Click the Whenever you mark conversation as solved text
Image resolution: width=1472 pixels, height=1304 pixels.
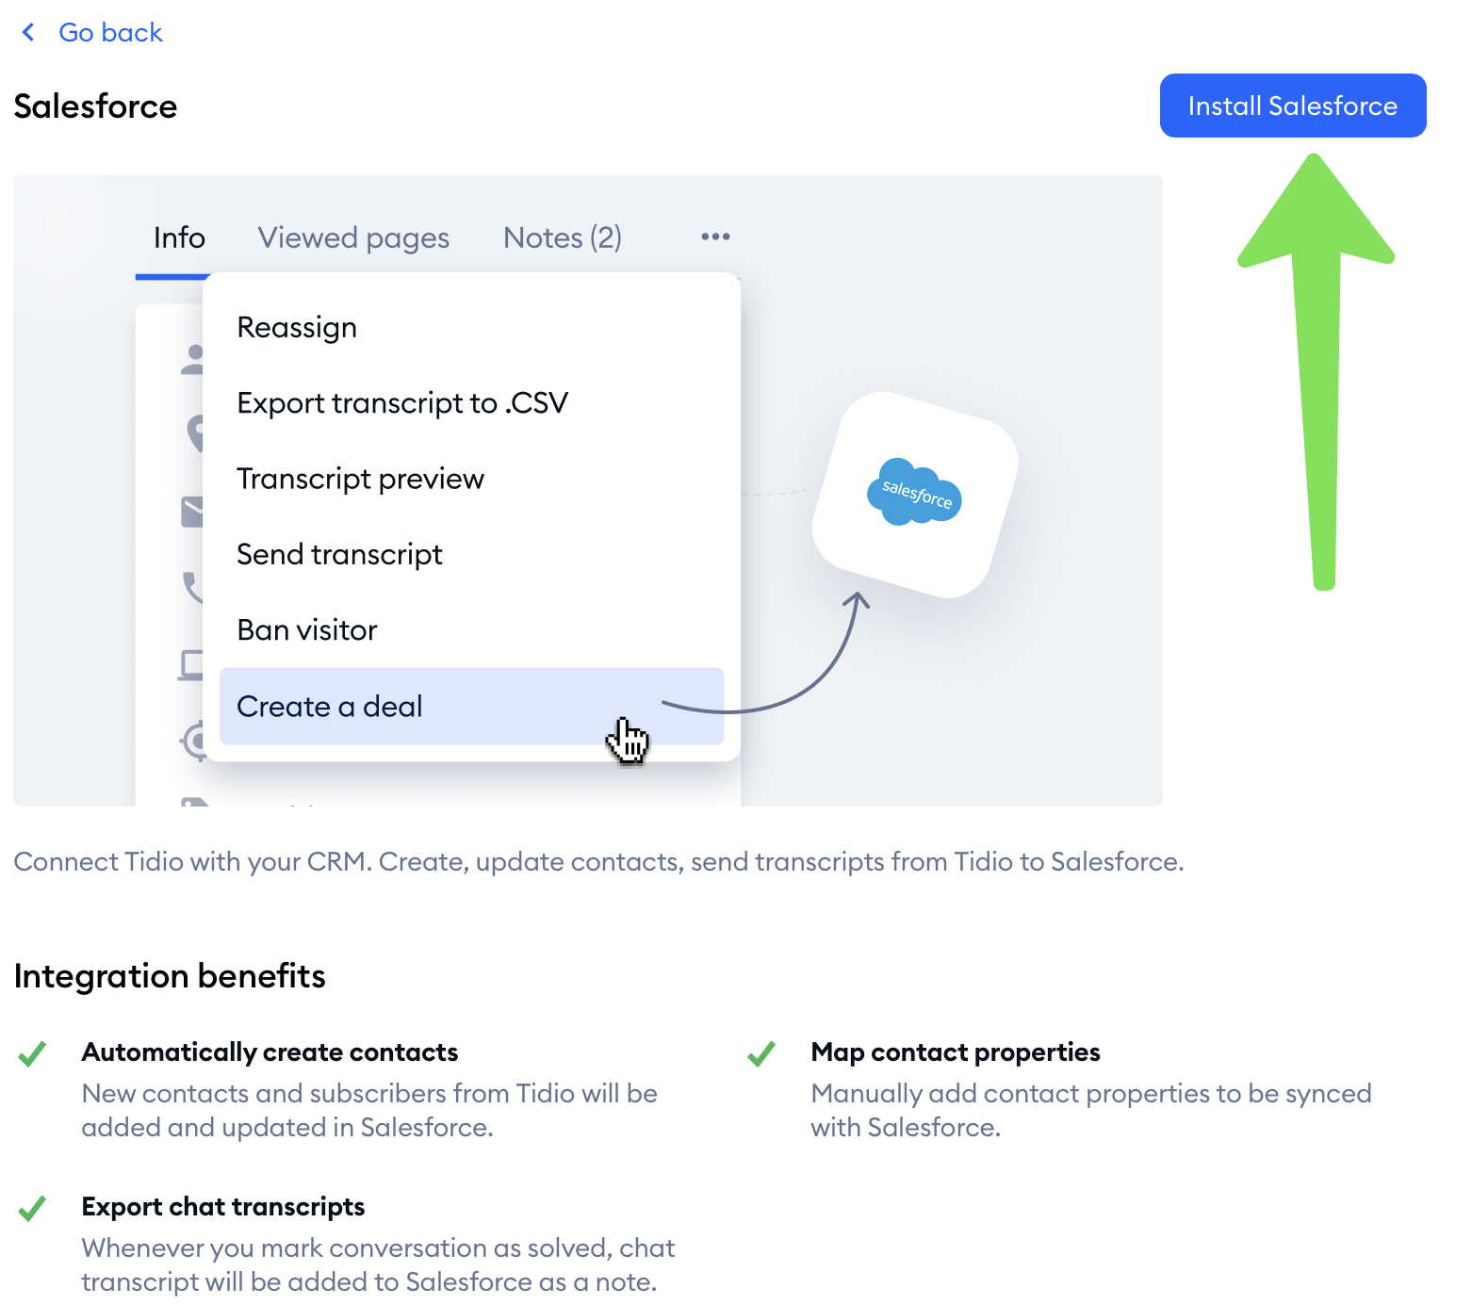coord(378,1264)
